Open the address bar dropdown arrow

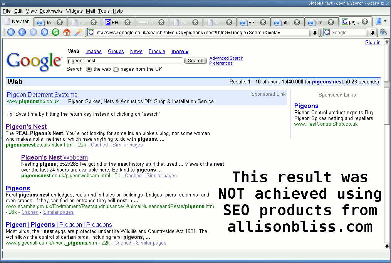pyautogui.click(x=315, y=32)
